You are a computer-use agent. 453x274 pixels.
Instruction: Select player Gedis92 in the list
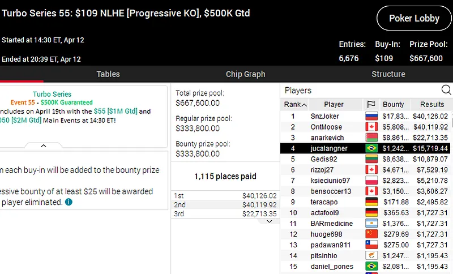323,159
